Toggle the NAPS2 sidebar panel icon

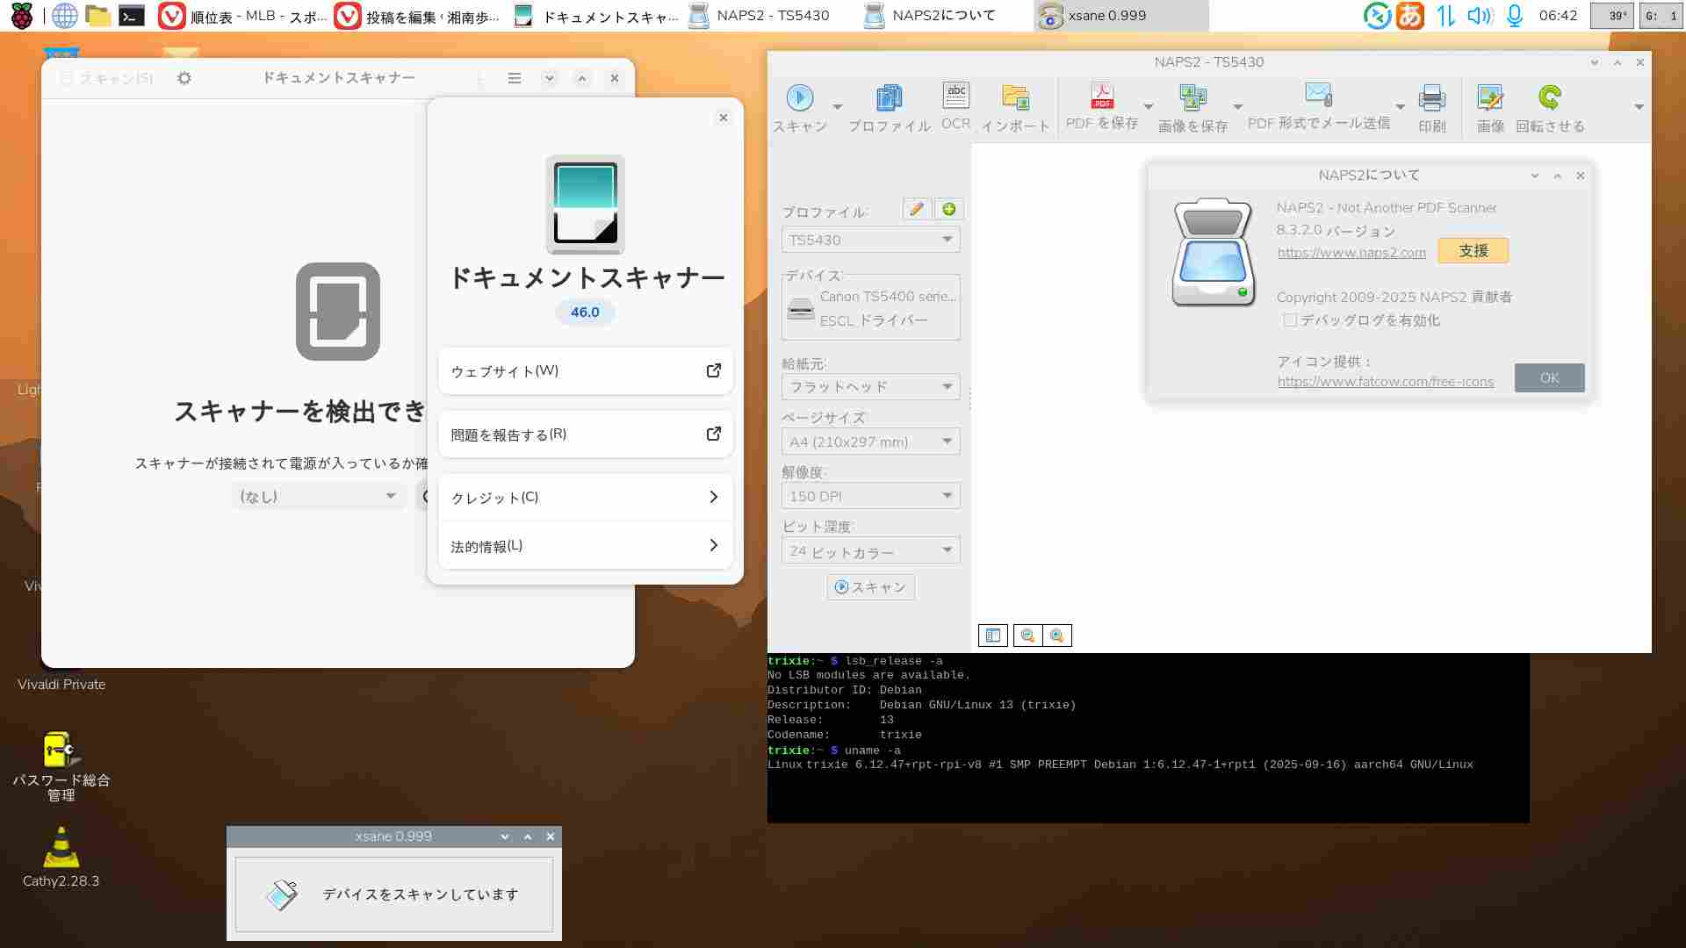click(993, 636)
